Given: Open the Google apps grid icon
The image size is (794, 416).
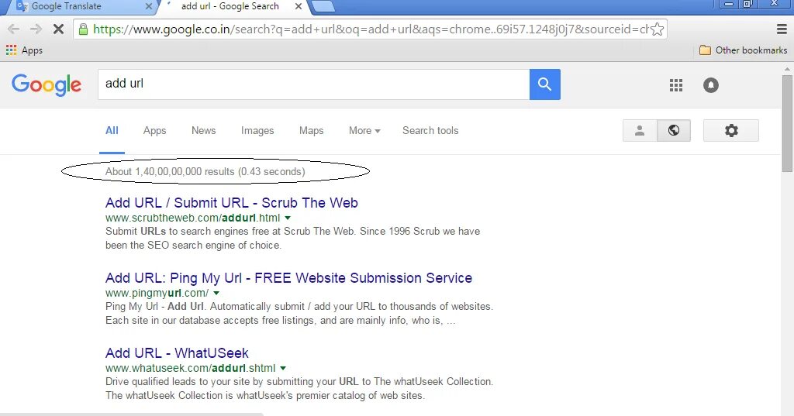Looking at the screenshot, I should (x=676, y=85).
